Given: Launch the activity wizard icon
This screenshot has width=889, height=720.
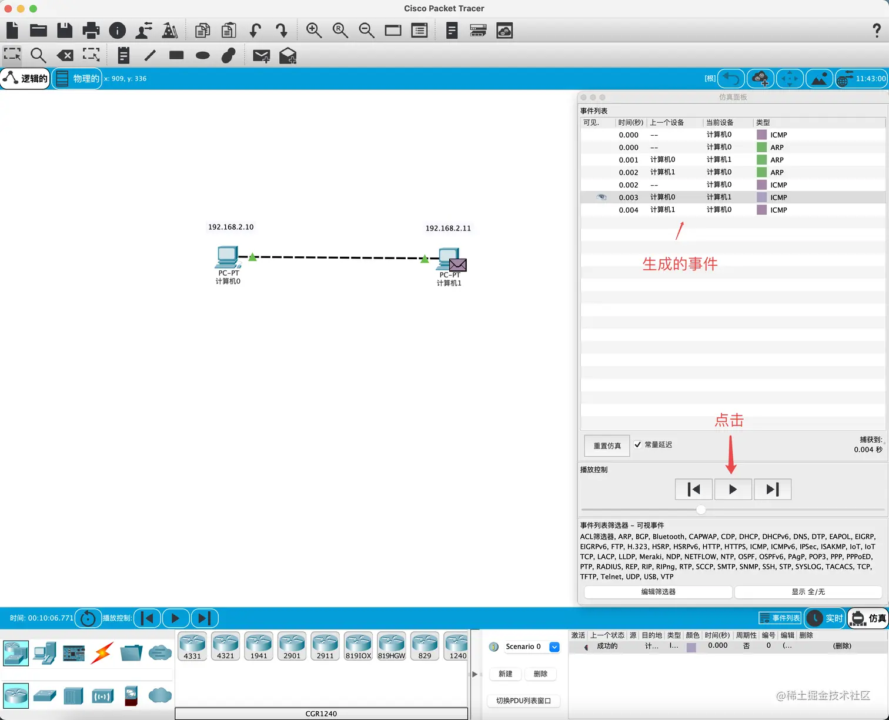Looking at the screenshot, I should tap(144, 30).
